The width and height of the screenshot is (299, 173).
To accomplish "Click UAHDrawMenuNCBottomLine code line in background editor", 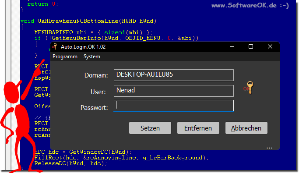I will pos(88,21).
